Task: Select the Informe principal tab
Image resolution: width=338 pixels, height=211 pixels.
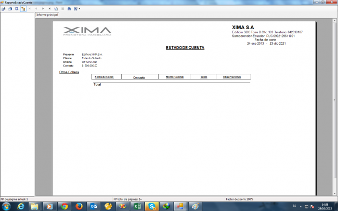Action: tap(47, 15)
